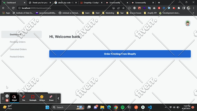
Task: Open Postman from taskbar
Action: click(x=136, y=107)
